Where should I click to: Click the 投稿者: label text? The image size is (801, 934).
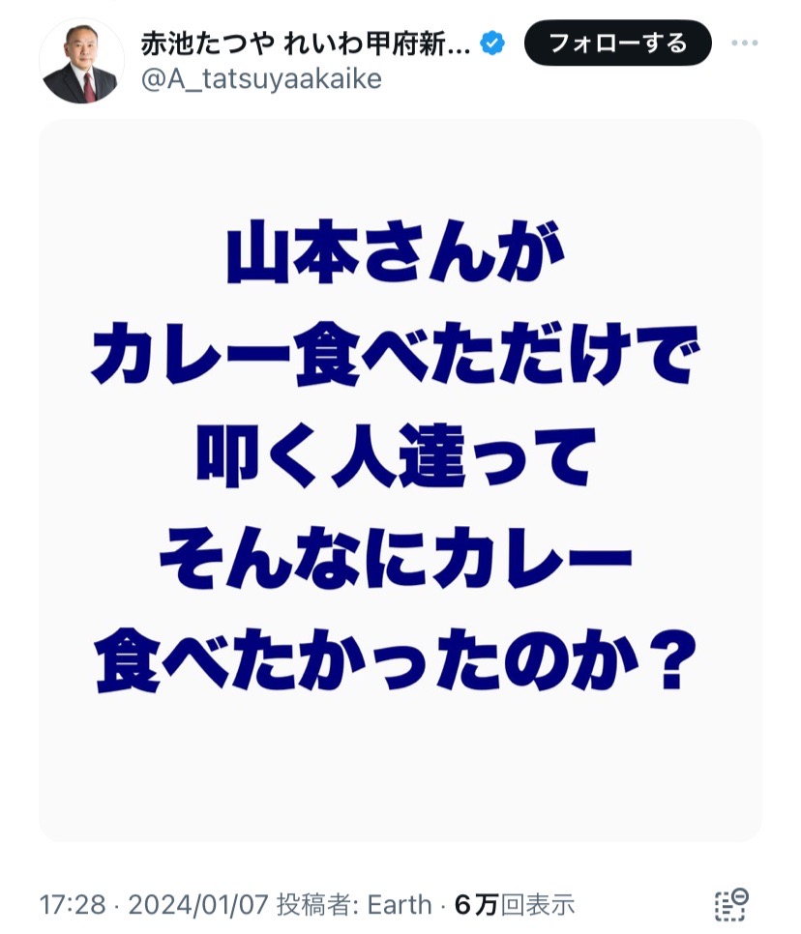317,904
